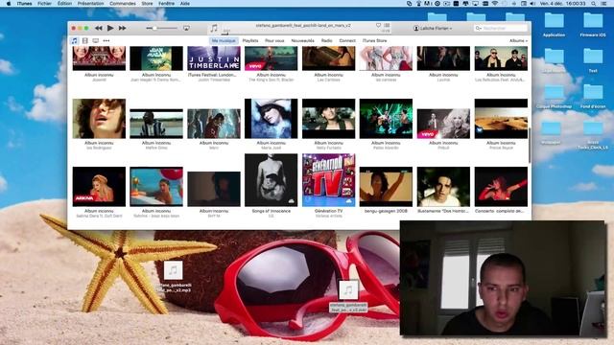Open the Pour vous tab
Screen dimensions: 614x345
click(x=274, y=40)
